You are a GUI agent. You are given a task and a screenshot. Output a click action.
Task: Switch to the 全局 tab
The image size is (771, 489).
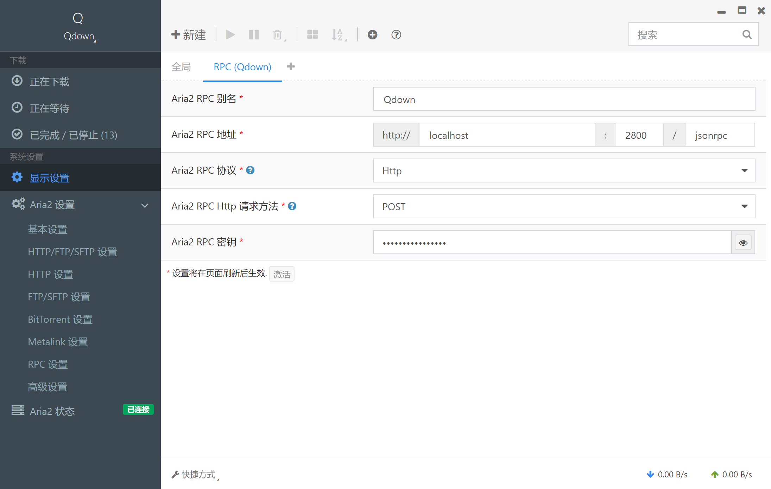(x=181, y=67)
